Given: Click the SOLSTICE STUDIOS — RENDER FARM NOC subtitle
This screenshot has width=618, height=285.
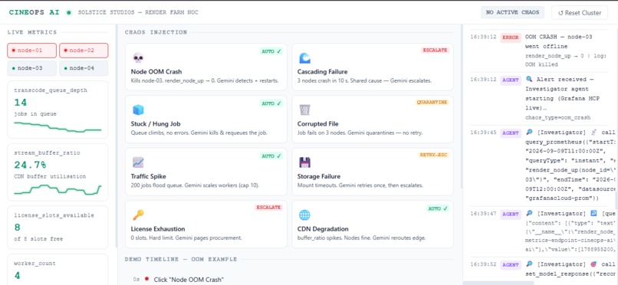Looking at the screenshot, I should (x=138, y=12).
